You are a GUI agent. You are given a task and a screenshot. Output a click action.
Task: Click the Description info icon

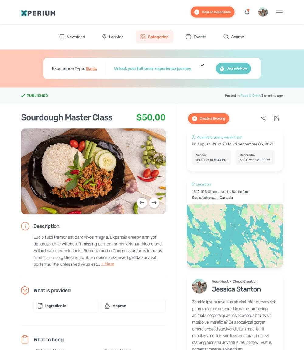tap(25, 226)
